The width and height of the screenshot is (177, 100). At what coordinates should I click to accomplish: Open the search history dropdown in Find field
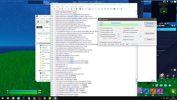point(140,25)
